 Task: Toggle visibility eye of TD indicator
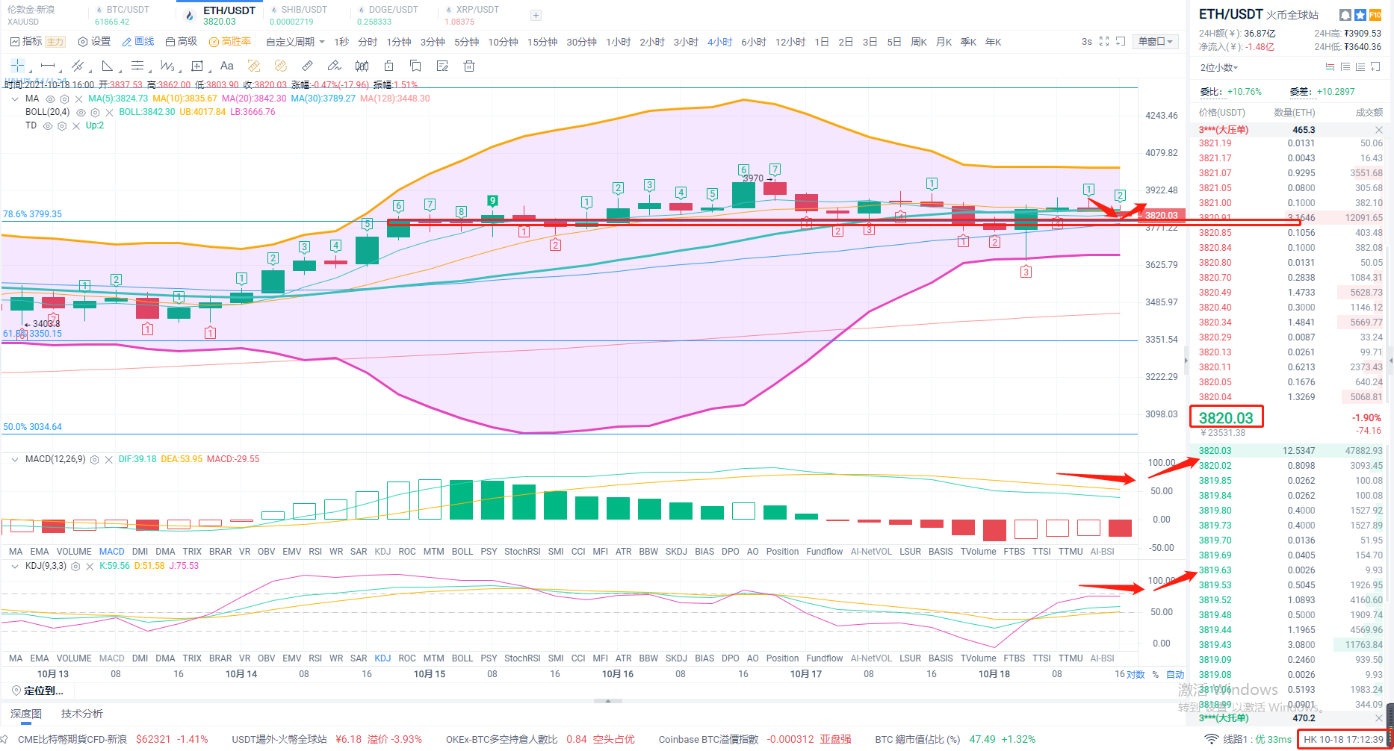point(48,126)
